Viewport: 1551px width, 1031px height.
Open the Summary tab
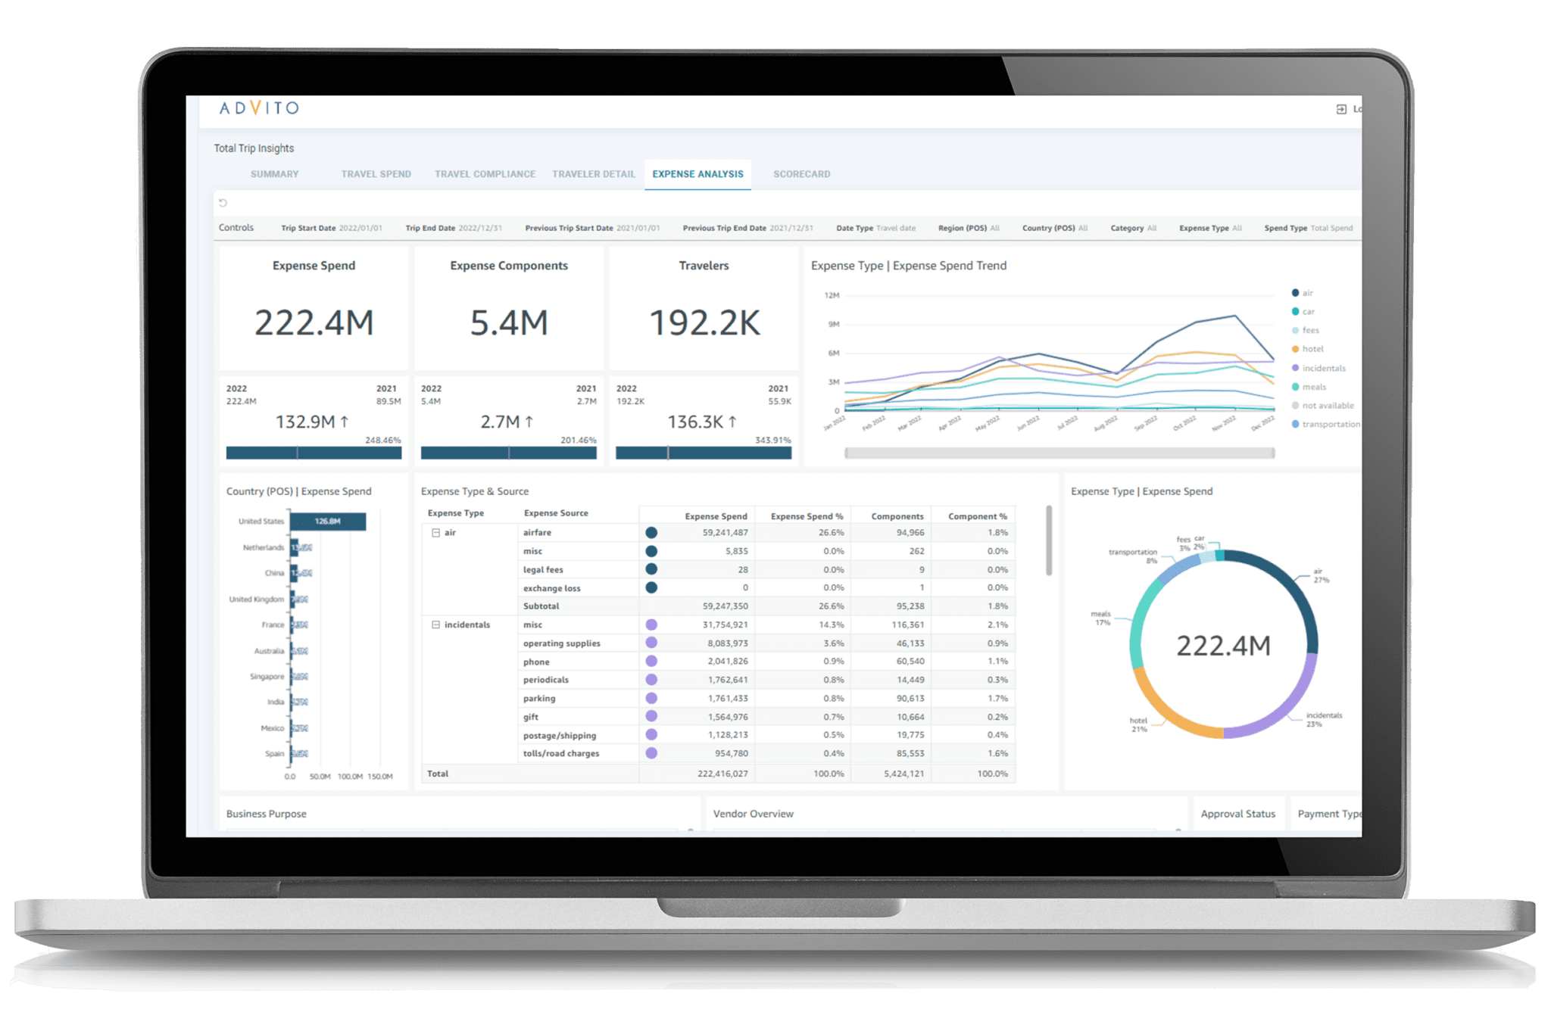click(274, 174)
